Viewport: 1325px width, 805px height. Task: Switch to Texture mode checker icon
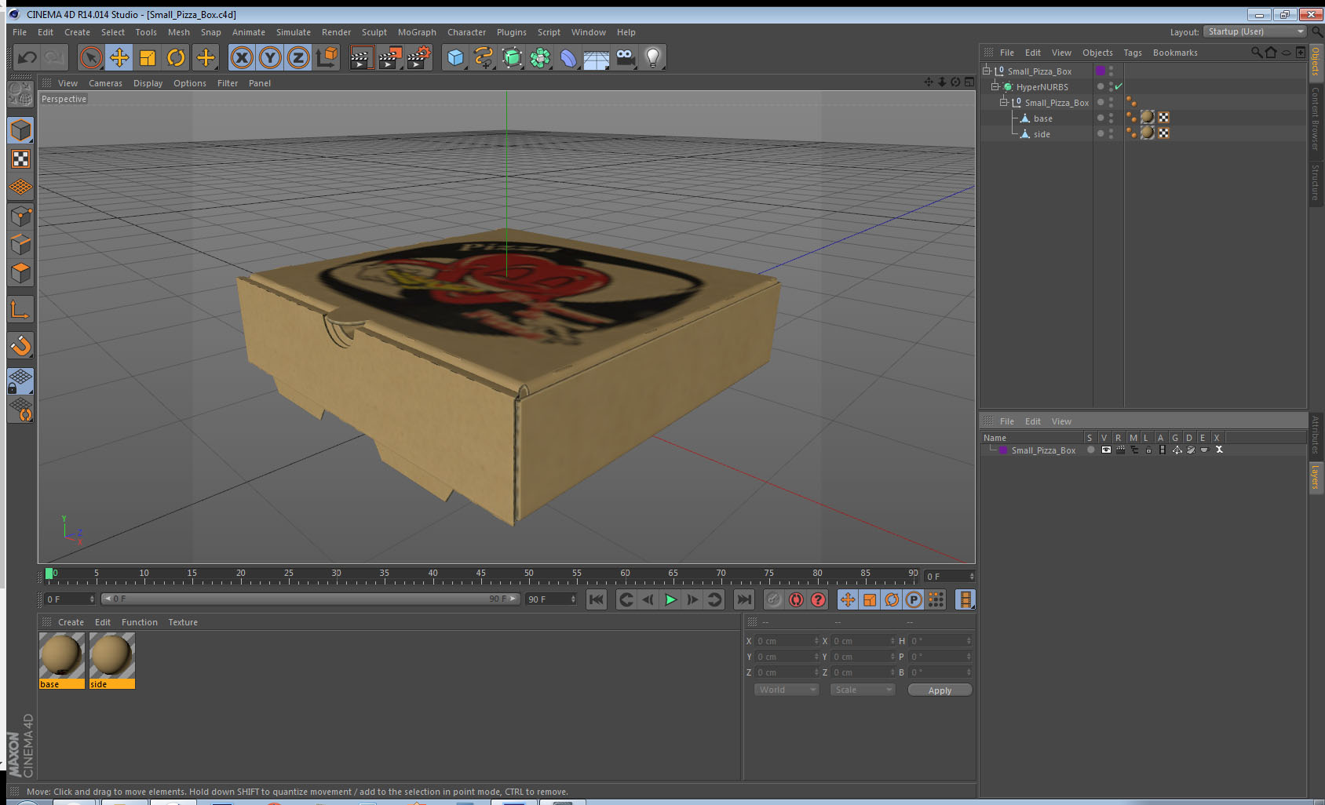20,159
